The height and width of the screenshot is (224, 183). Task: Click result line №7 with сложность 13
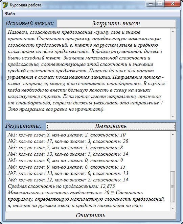pyautogui.click(x=68, y=173)
